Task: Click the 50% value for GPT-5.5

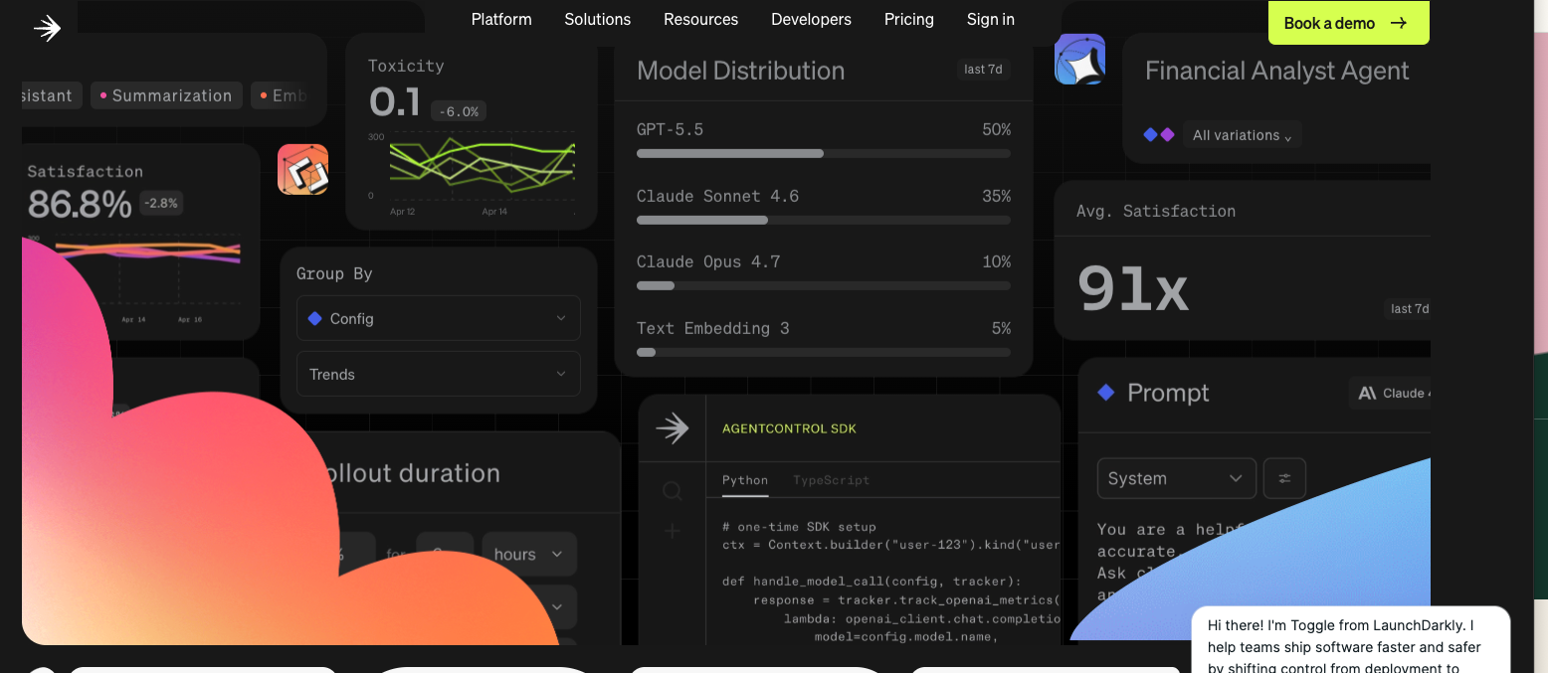Action: point(996,129)
